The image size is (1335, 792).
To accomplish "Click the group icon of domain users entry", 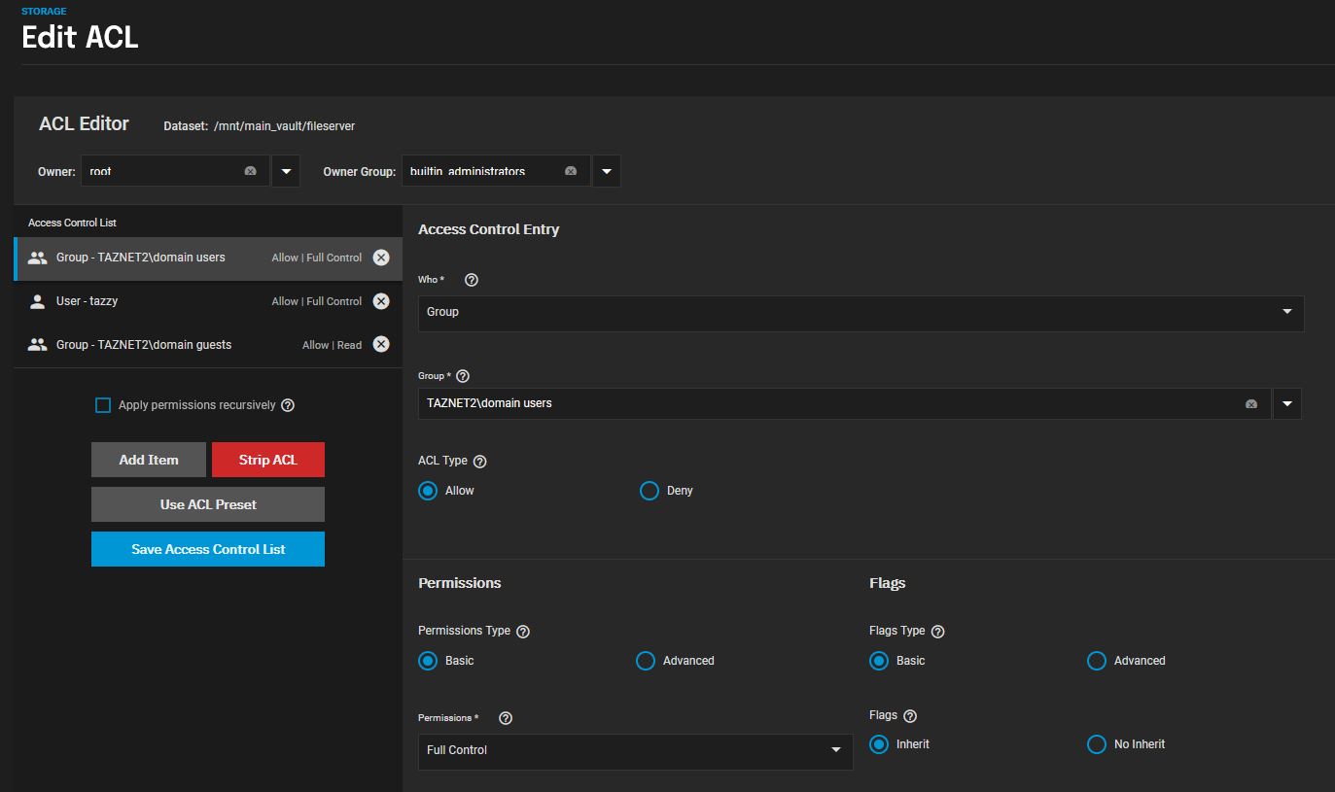I will (x=38, y=258).
